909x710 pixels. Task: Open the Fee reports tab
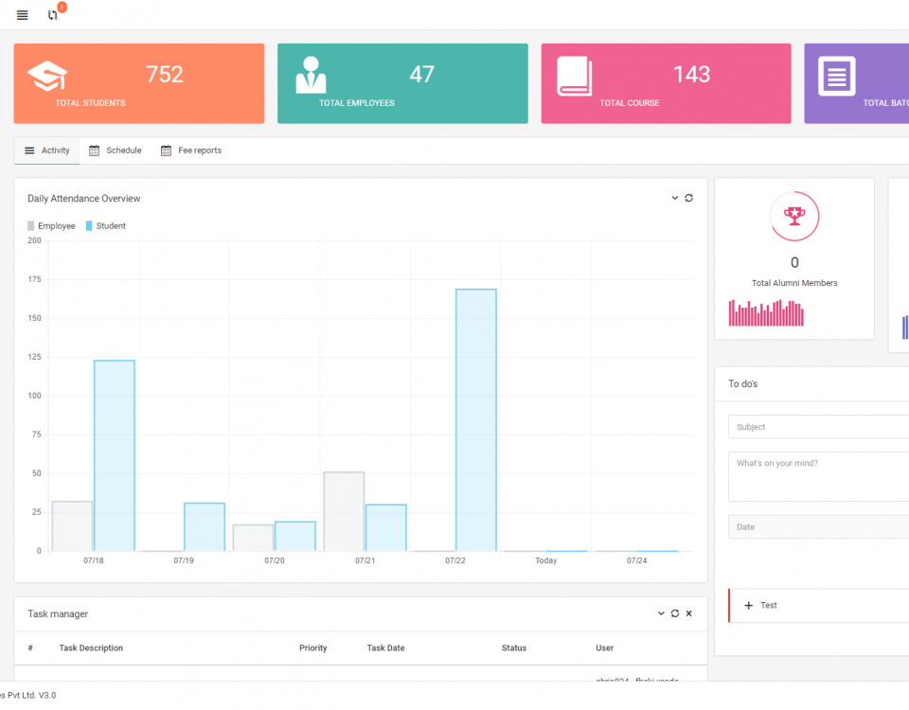pyautogui.click(x=191, y=151)
